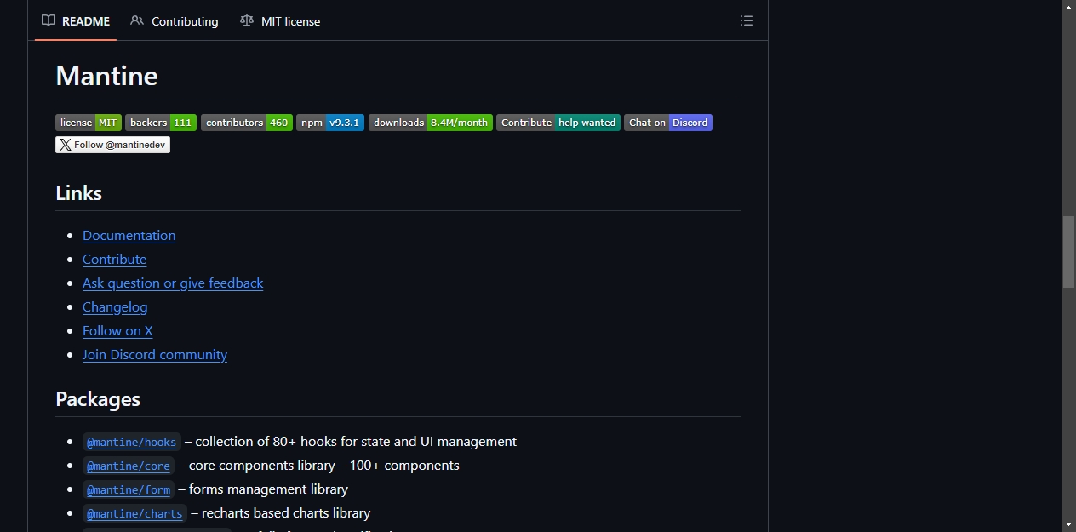
Task: Click the book icon beside README
Action: [49, 21]
